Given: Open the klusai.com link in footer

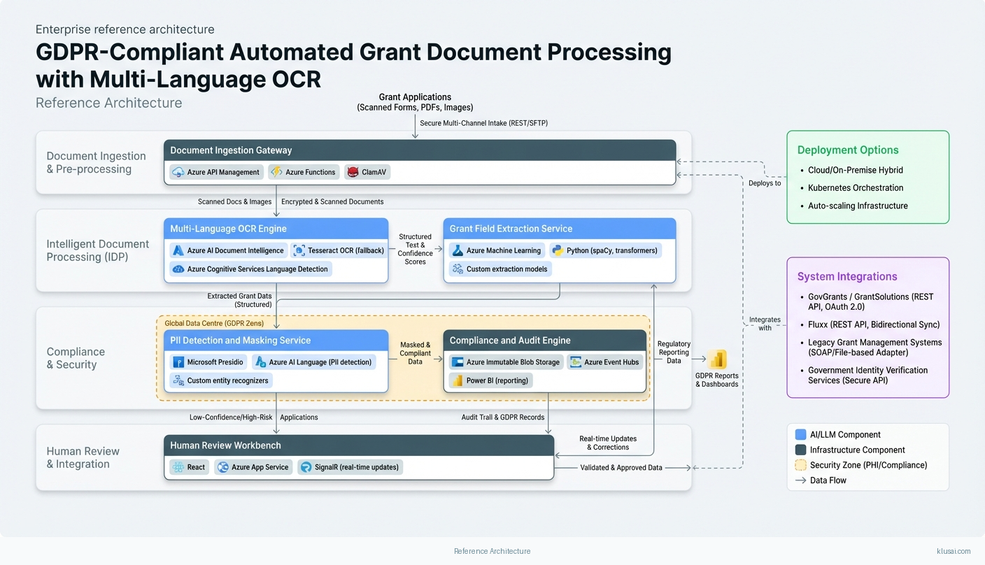Looking at the screenshot, I should tap(954, 551).
